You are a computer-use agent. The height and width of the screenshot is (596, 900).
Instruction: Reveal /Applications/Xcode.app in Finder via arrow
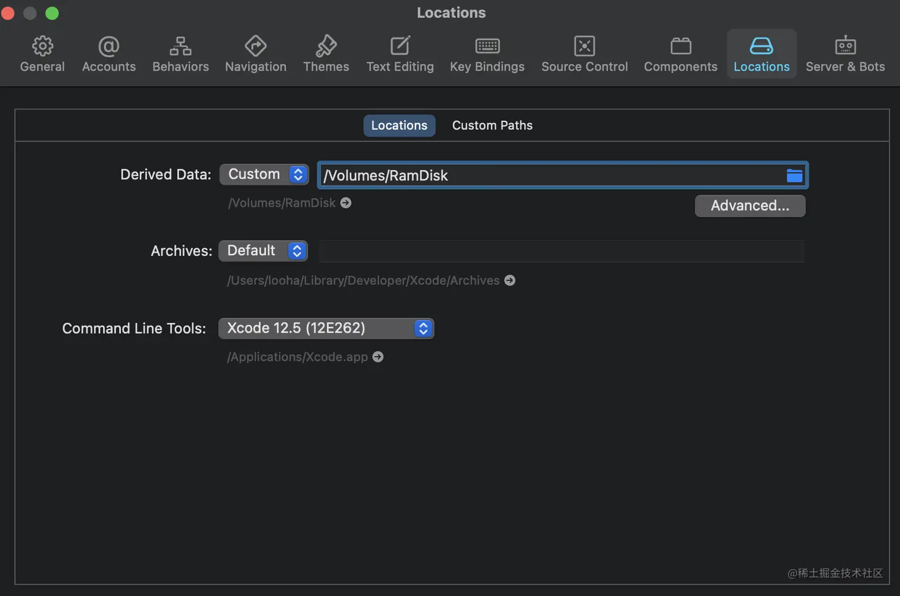coord(378,357)
